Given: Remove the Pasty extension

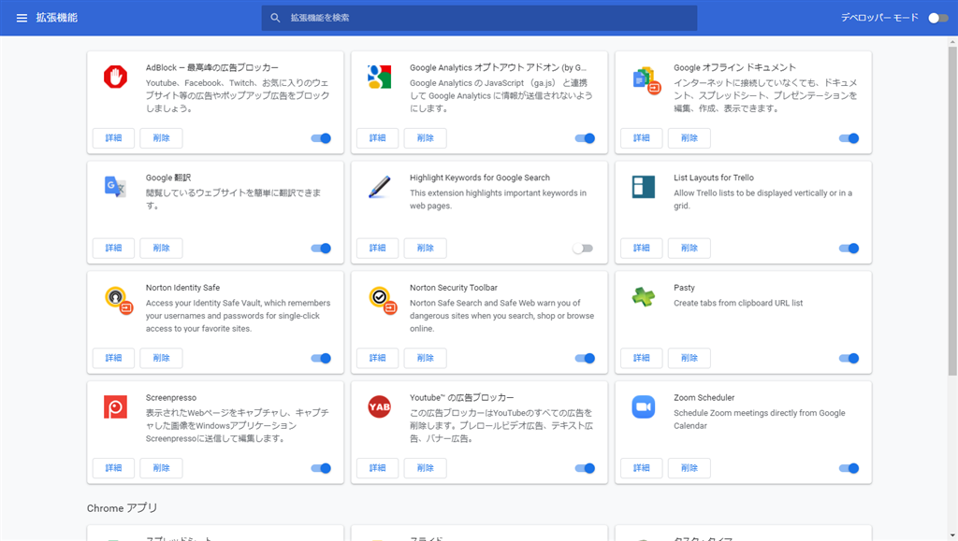Looking at the screenshot, I should [689, 358].
